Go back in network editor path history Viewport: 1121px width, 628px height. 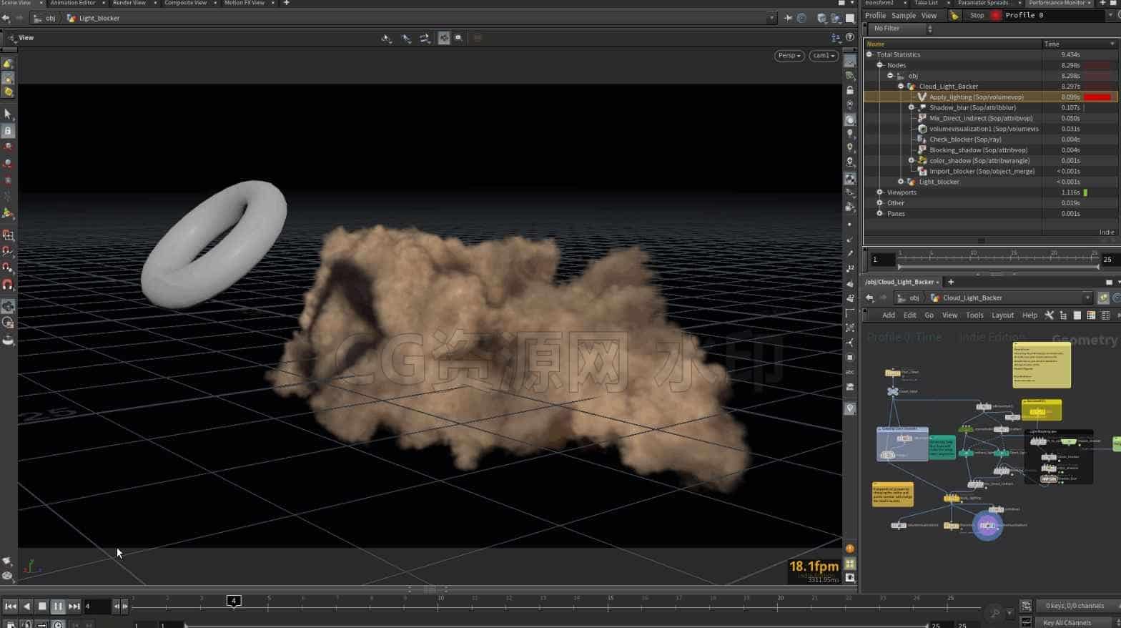point(869,298)
